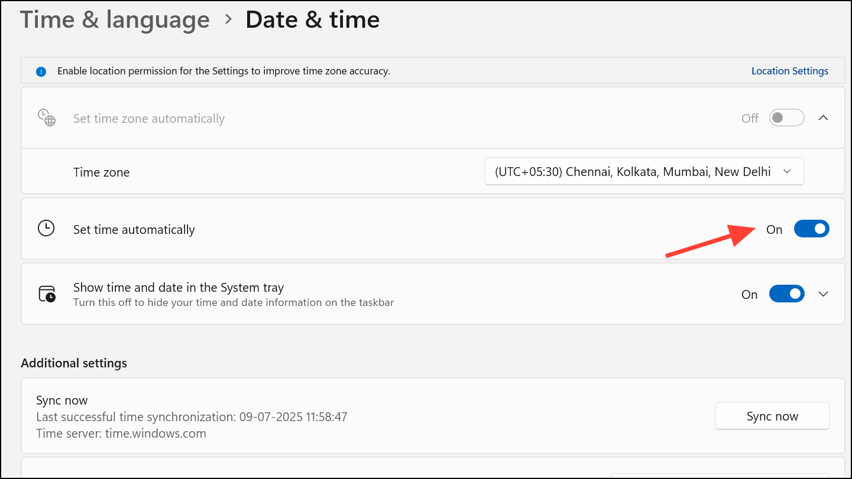The height and width of the screenshot is (479, 852).
Task: Click the calendar clock icon for System tray
Action: [47, 294]
